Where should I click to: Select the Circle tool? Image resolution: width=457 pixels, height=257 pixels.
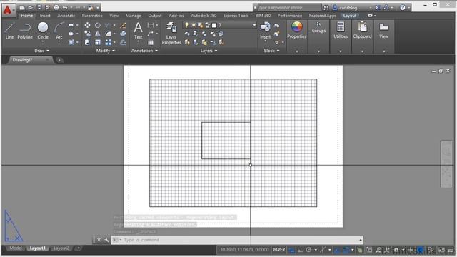coord(43,31)
